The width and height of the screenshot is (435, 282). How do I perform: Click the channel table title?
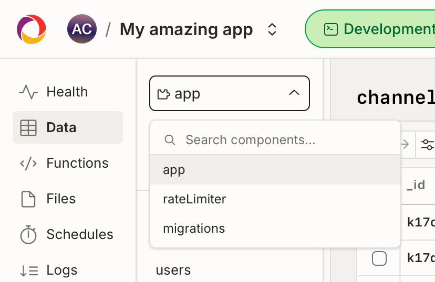396,97
